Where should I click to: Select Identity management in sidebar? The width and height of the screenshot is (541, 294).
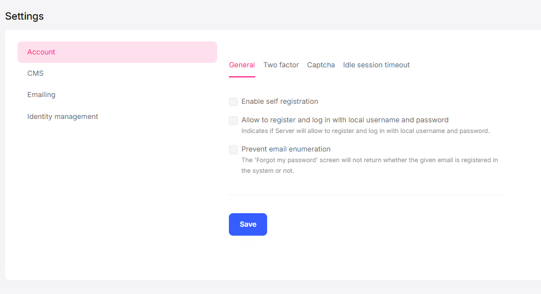pyautogui.click(x=63, y=117)
